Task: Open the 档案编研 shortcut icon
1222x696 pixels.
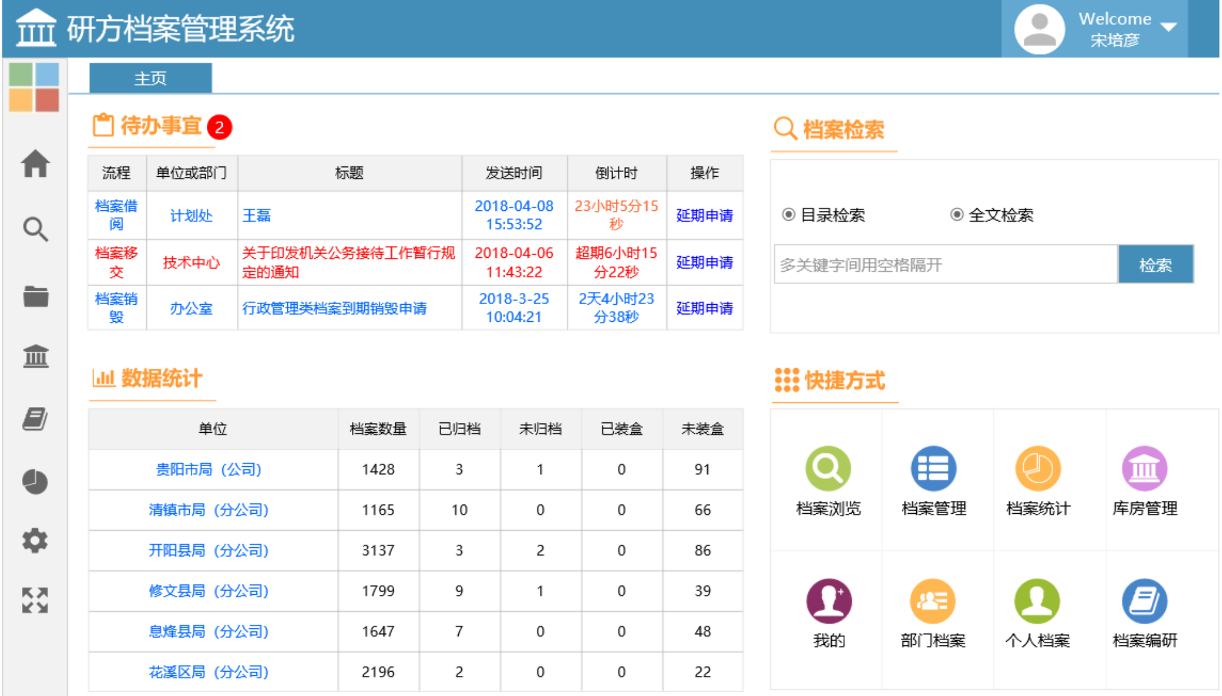Action: pos(1145,601)
